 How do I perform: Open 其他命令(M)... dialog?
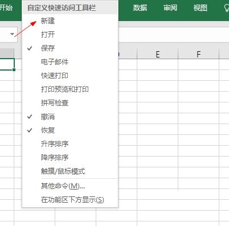point(70,186)
